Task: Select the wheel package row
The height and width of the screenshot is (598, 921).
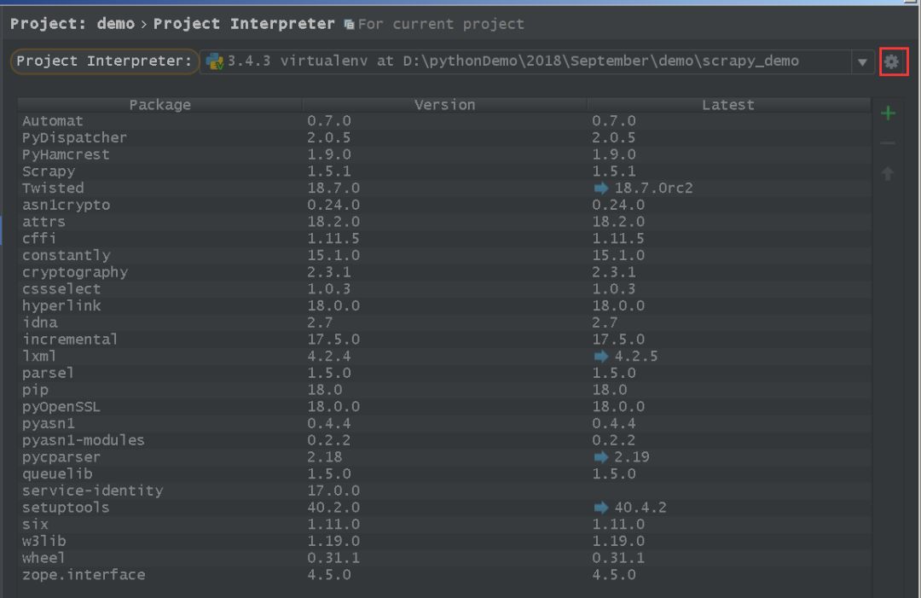Action: point(444,558)
